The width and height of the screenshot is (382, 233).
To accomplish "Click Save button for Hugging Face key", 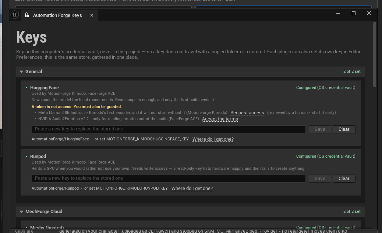I will click(320, 129).
